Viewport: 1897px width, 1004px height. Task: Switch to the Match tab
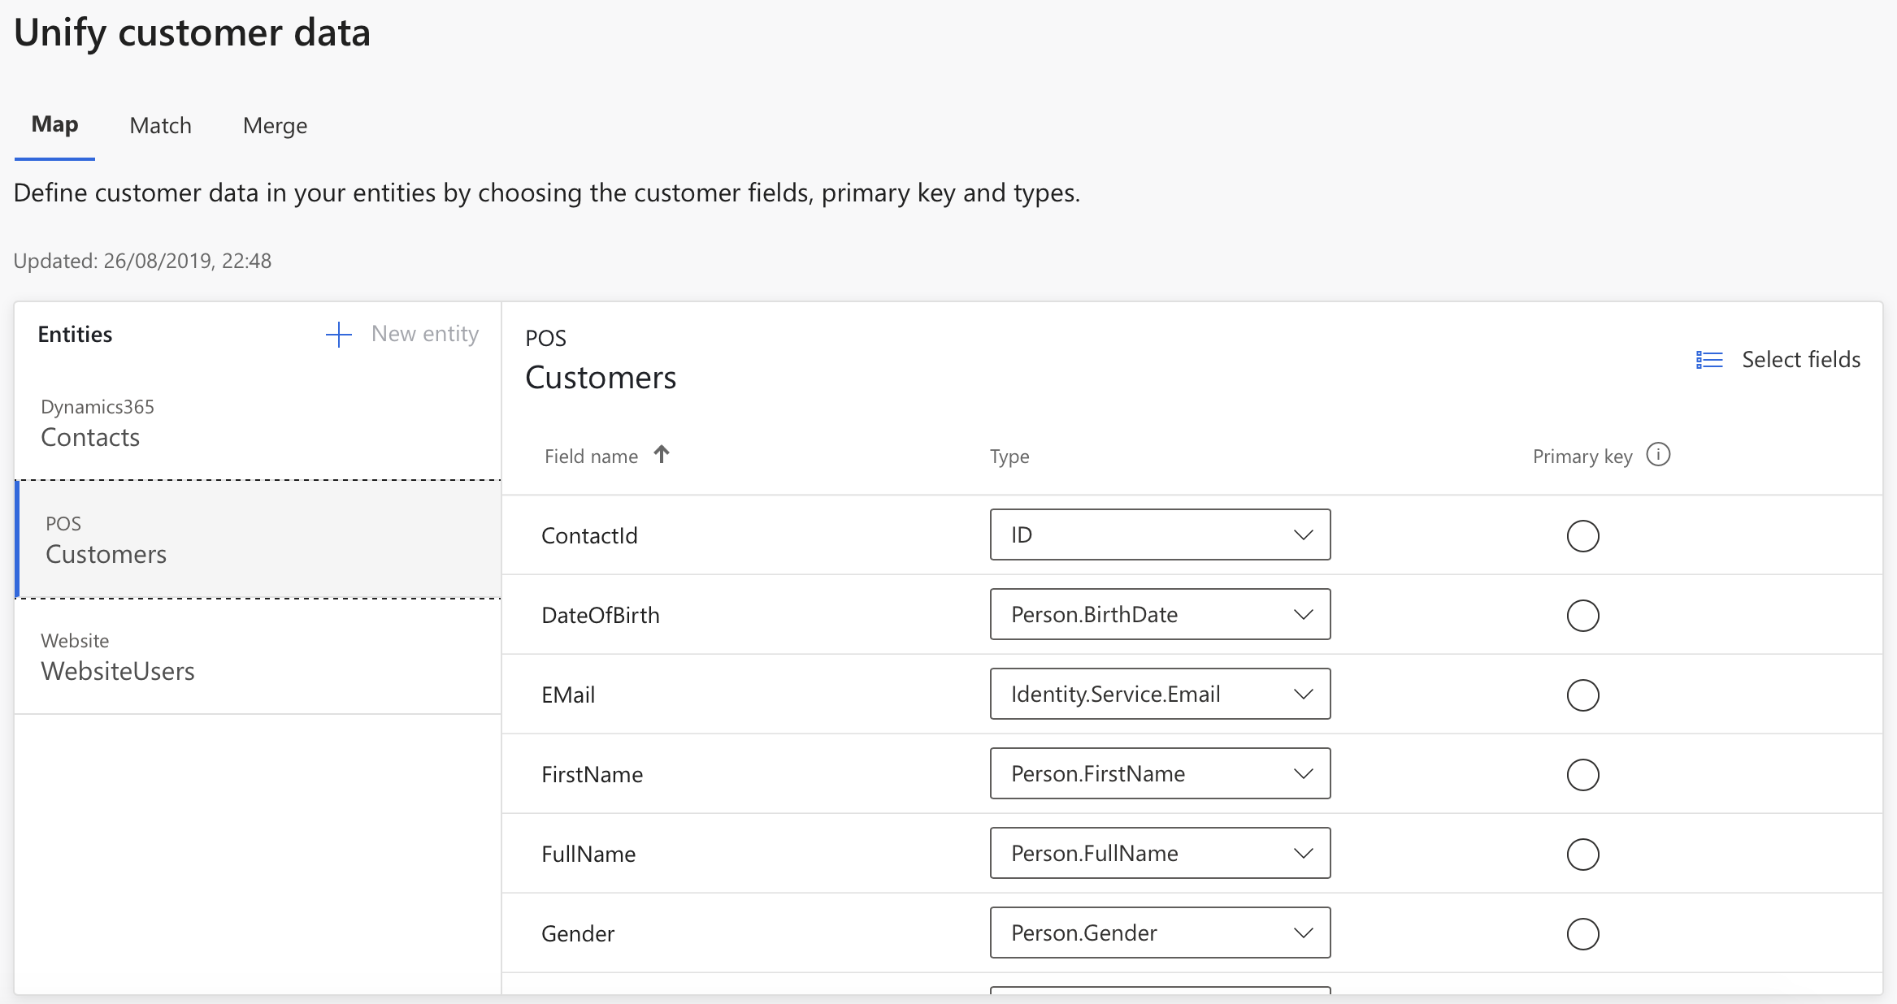click(160, 126)
